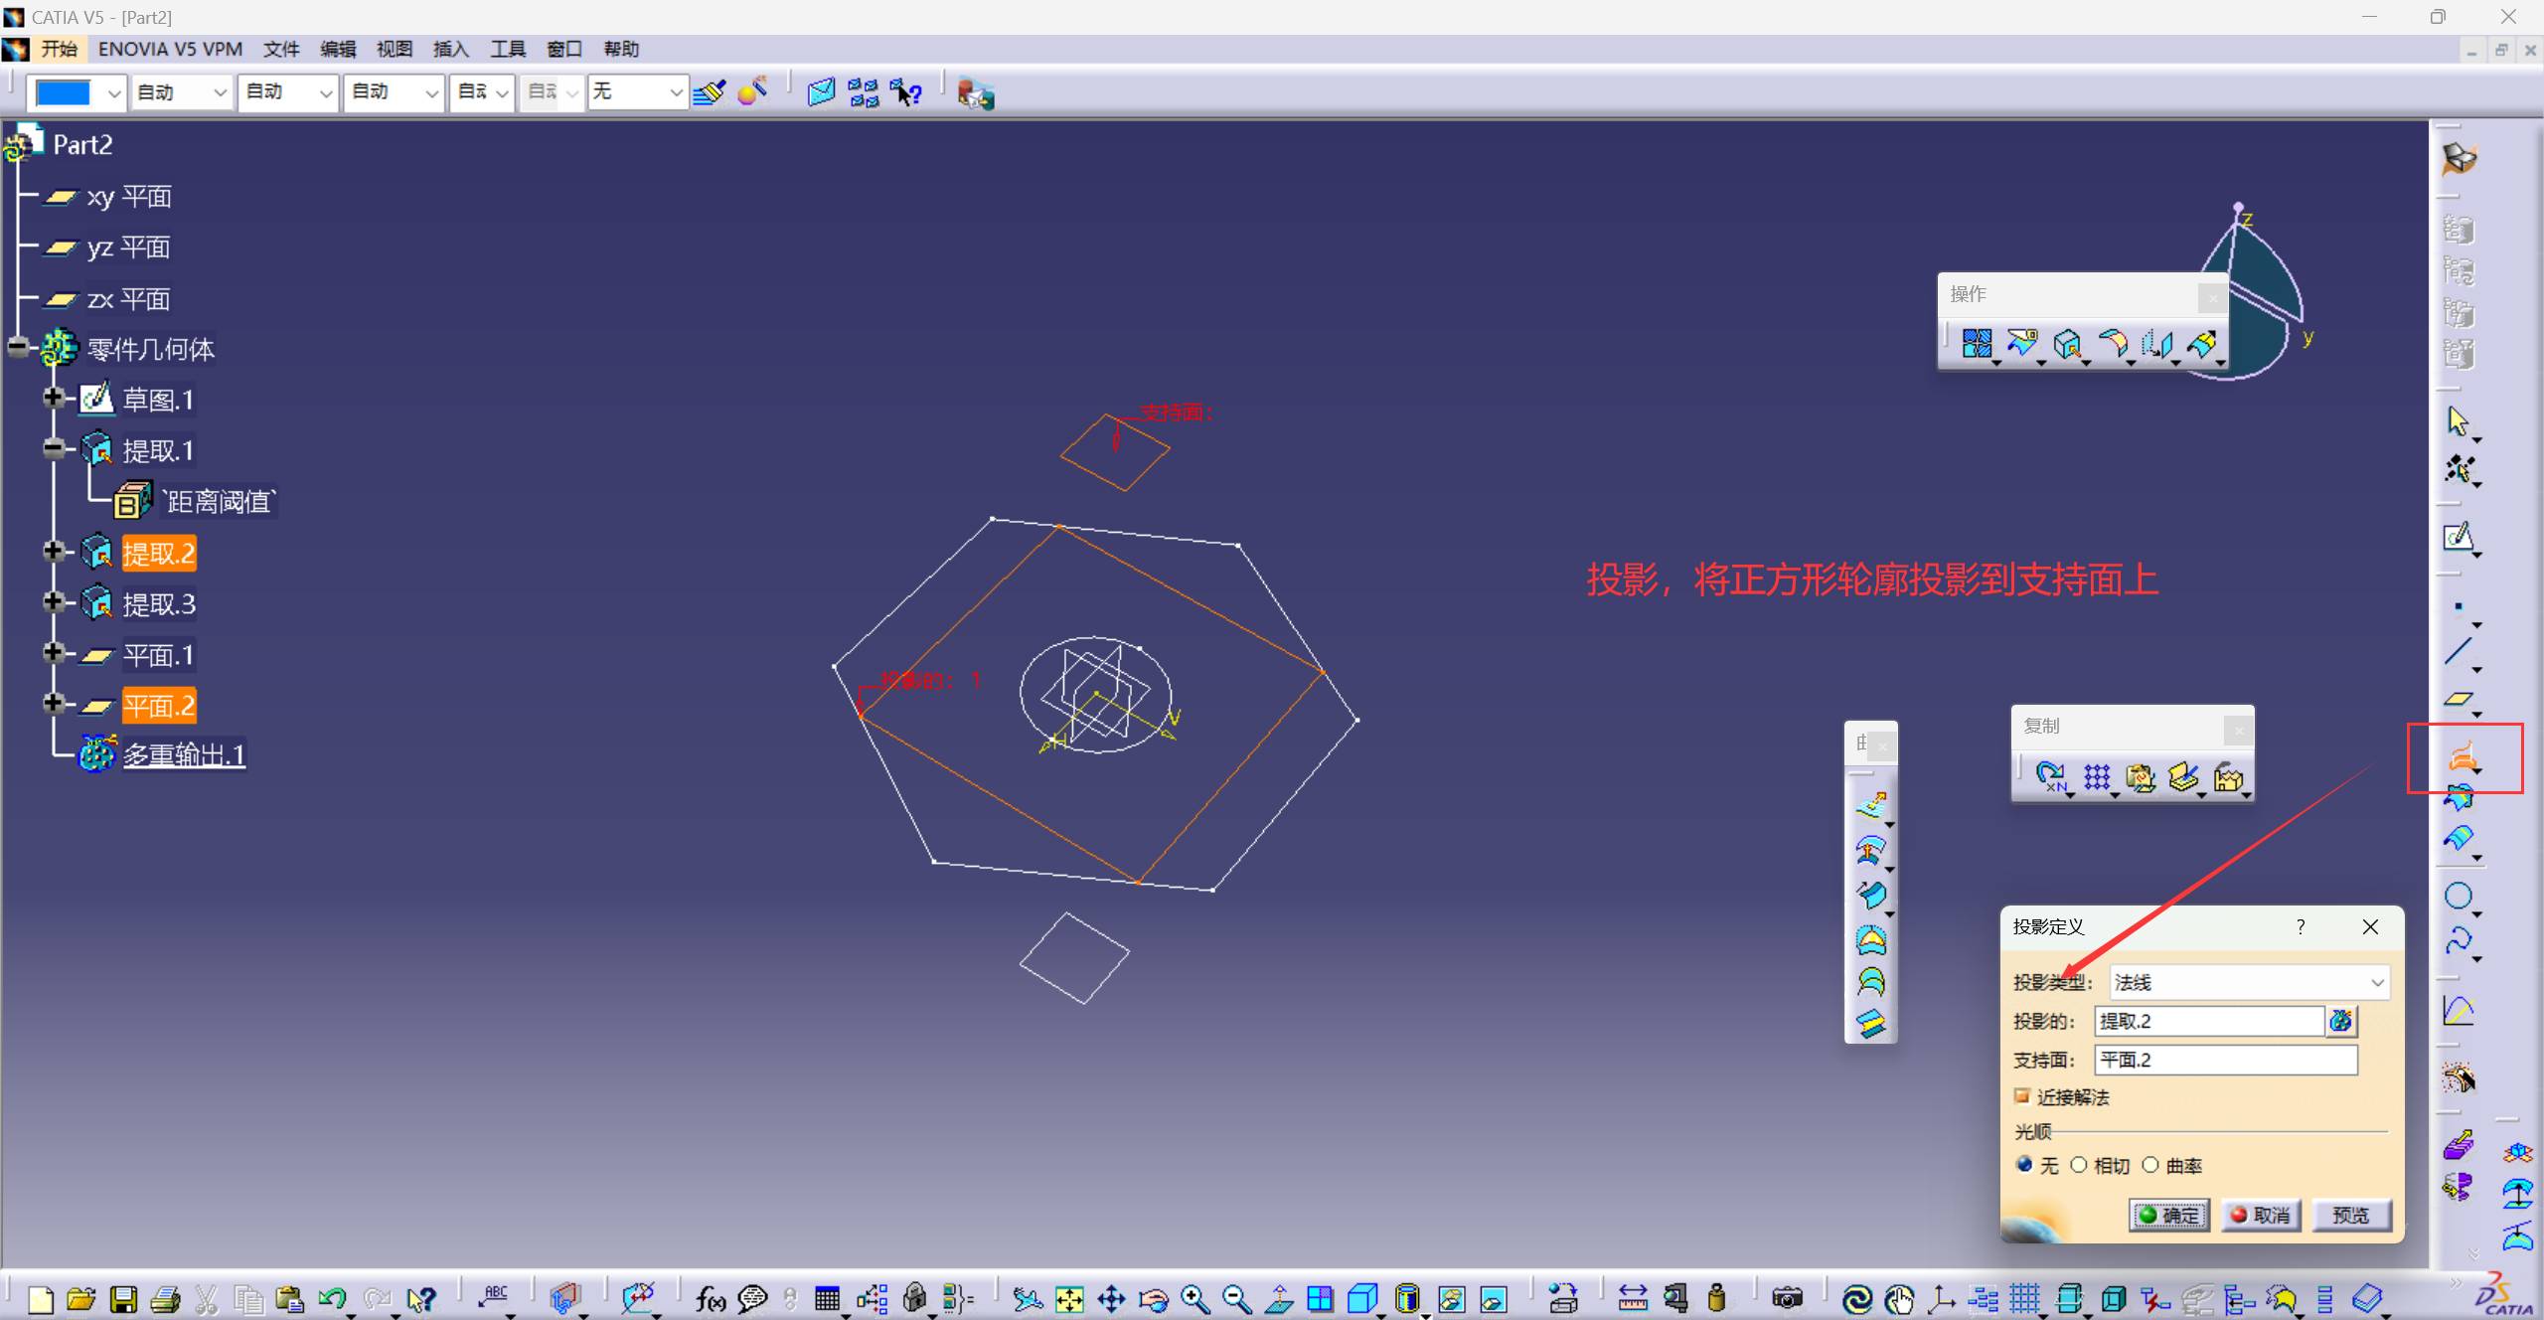The image size is (2544, 1320).
Task: Click the Save icon in the bottom toolbar
Action: 123,1299
